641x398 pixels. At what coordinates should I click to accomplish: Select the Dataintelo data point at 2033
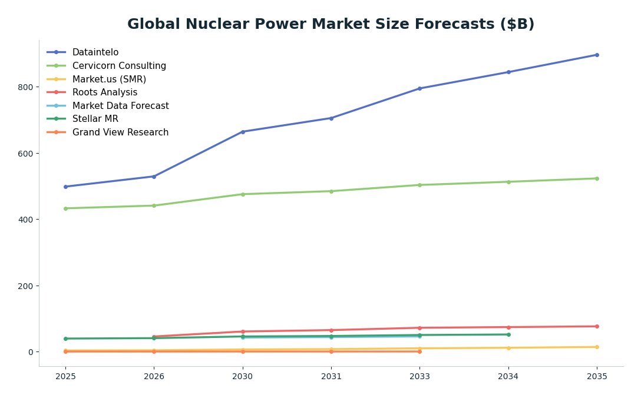(420, 88)
